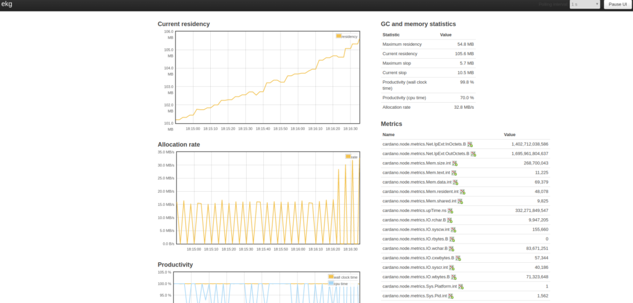Click value 9,947,205 for IO.rchar.B

coord(538,220)
